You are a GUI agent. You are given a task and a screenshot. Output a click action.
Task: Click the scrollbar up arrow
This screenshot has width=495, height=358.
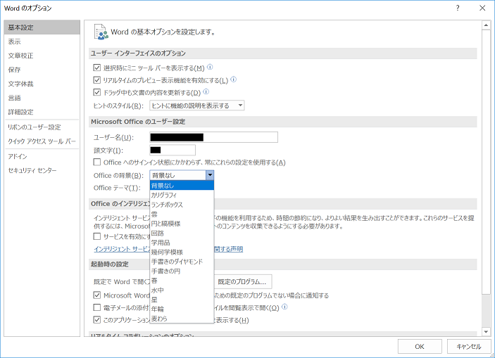pyautogui.click(x=486, y=25)
